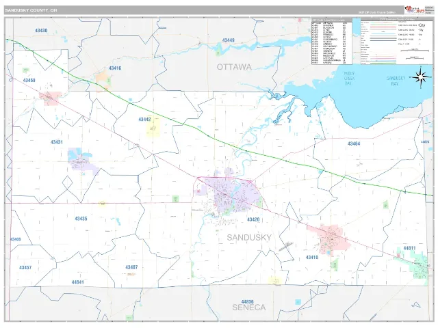Select the 43457 ZIP code label
Viewport: 438px width, 328px height.
click(25, 268)
